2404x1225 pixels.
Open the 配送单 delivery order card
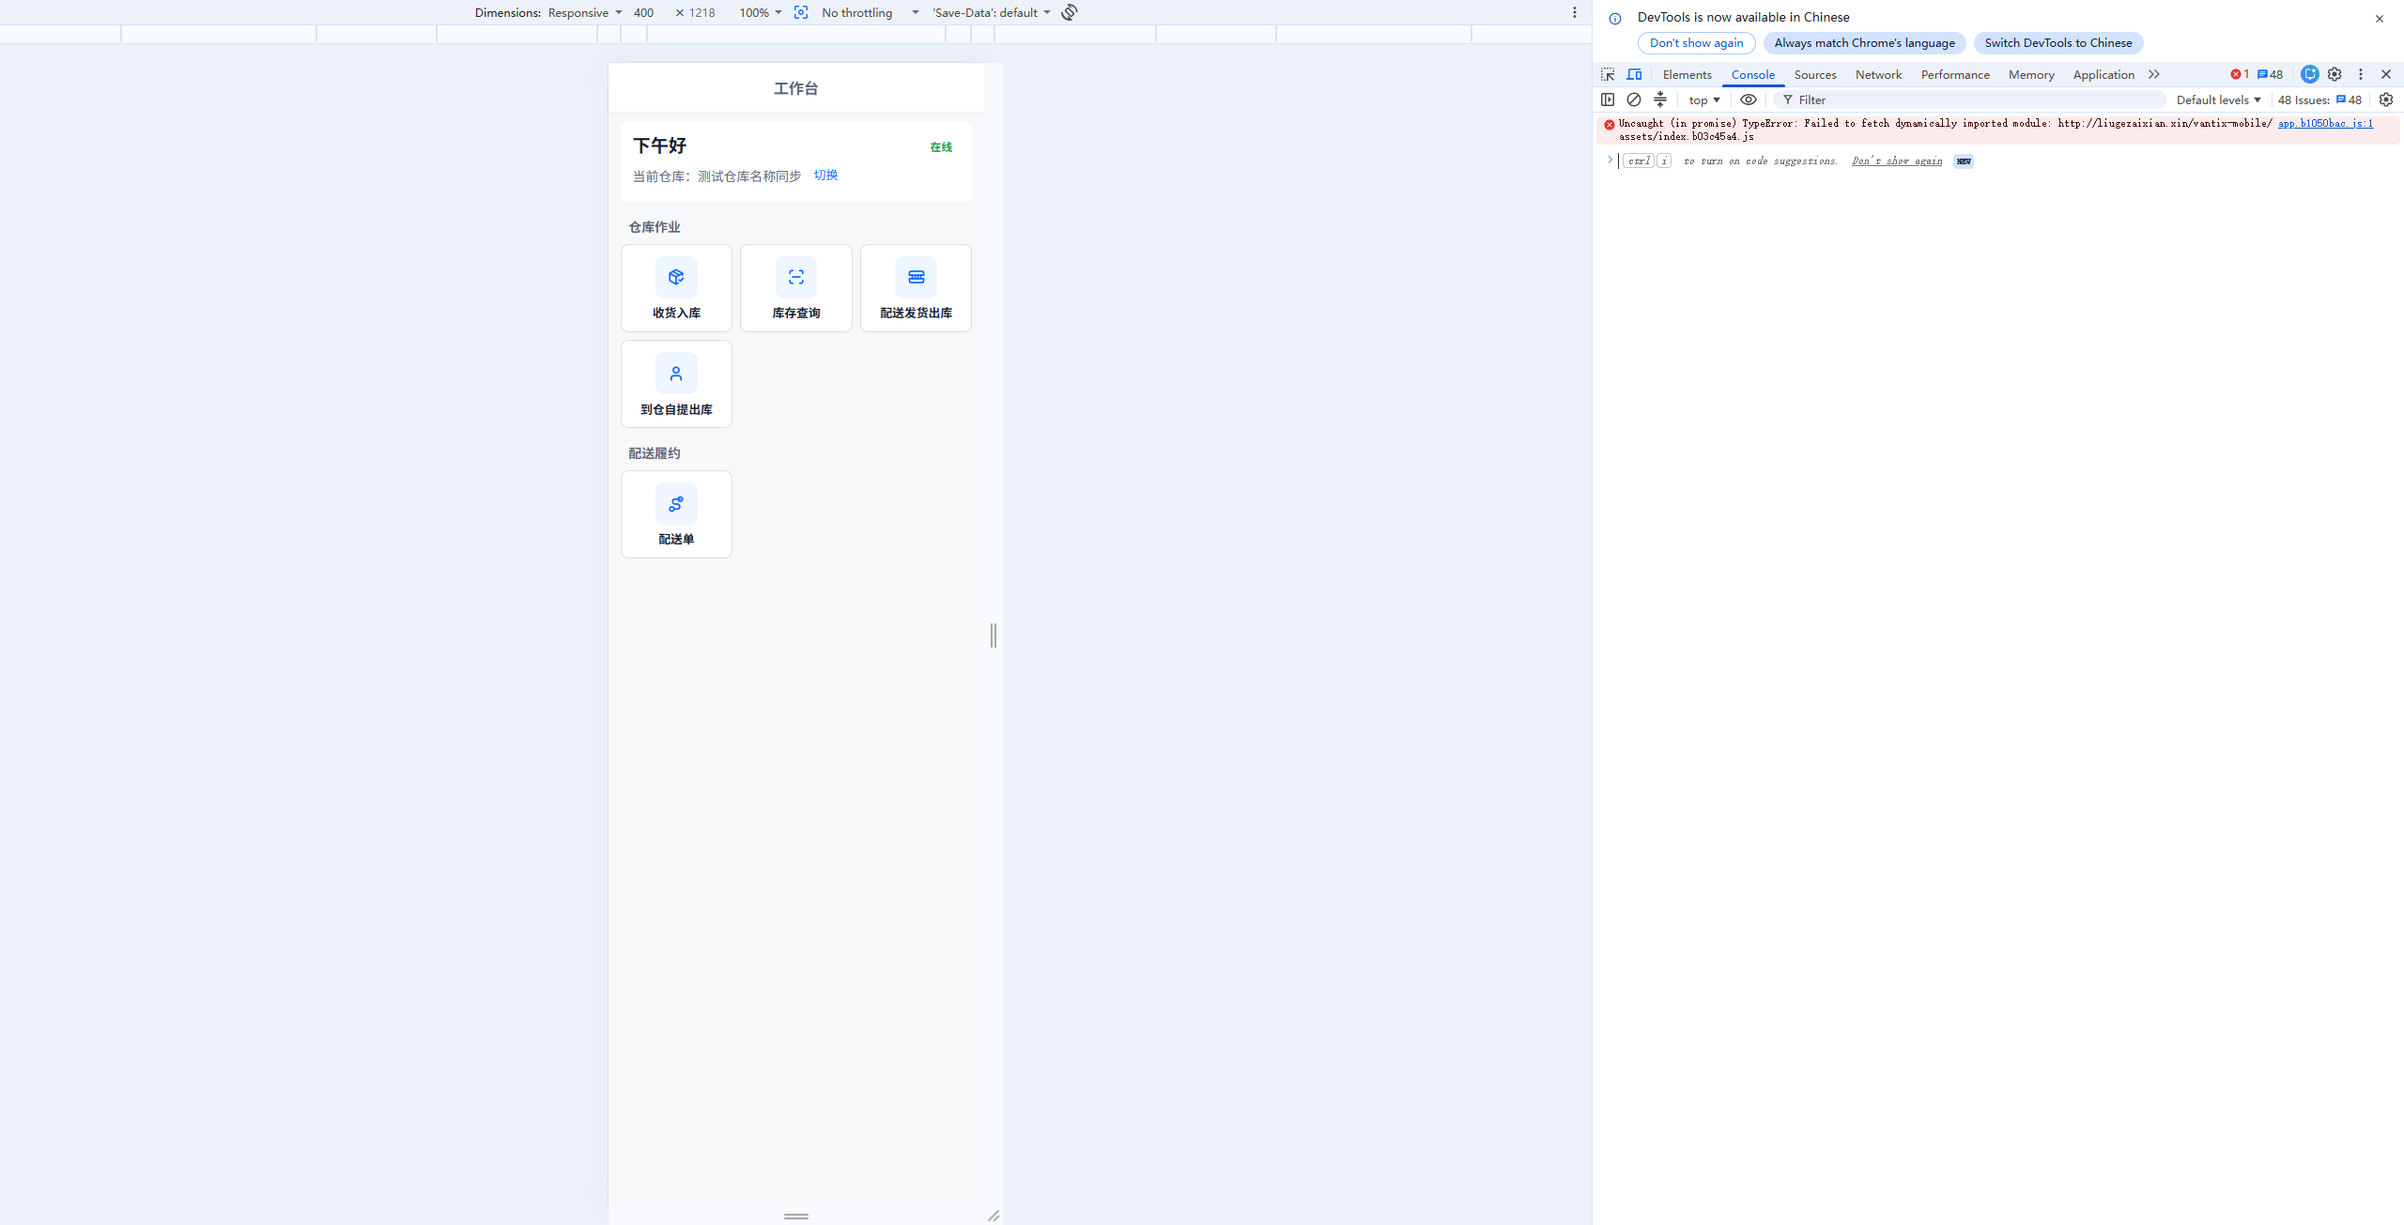[x=676, y=514]
